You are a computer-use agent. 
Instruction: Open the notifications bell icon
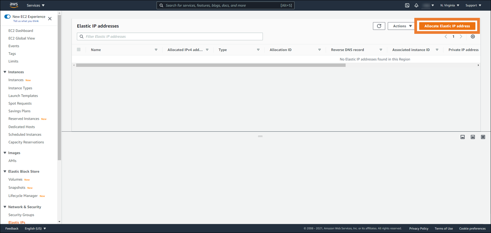click(x=416, y=5)
